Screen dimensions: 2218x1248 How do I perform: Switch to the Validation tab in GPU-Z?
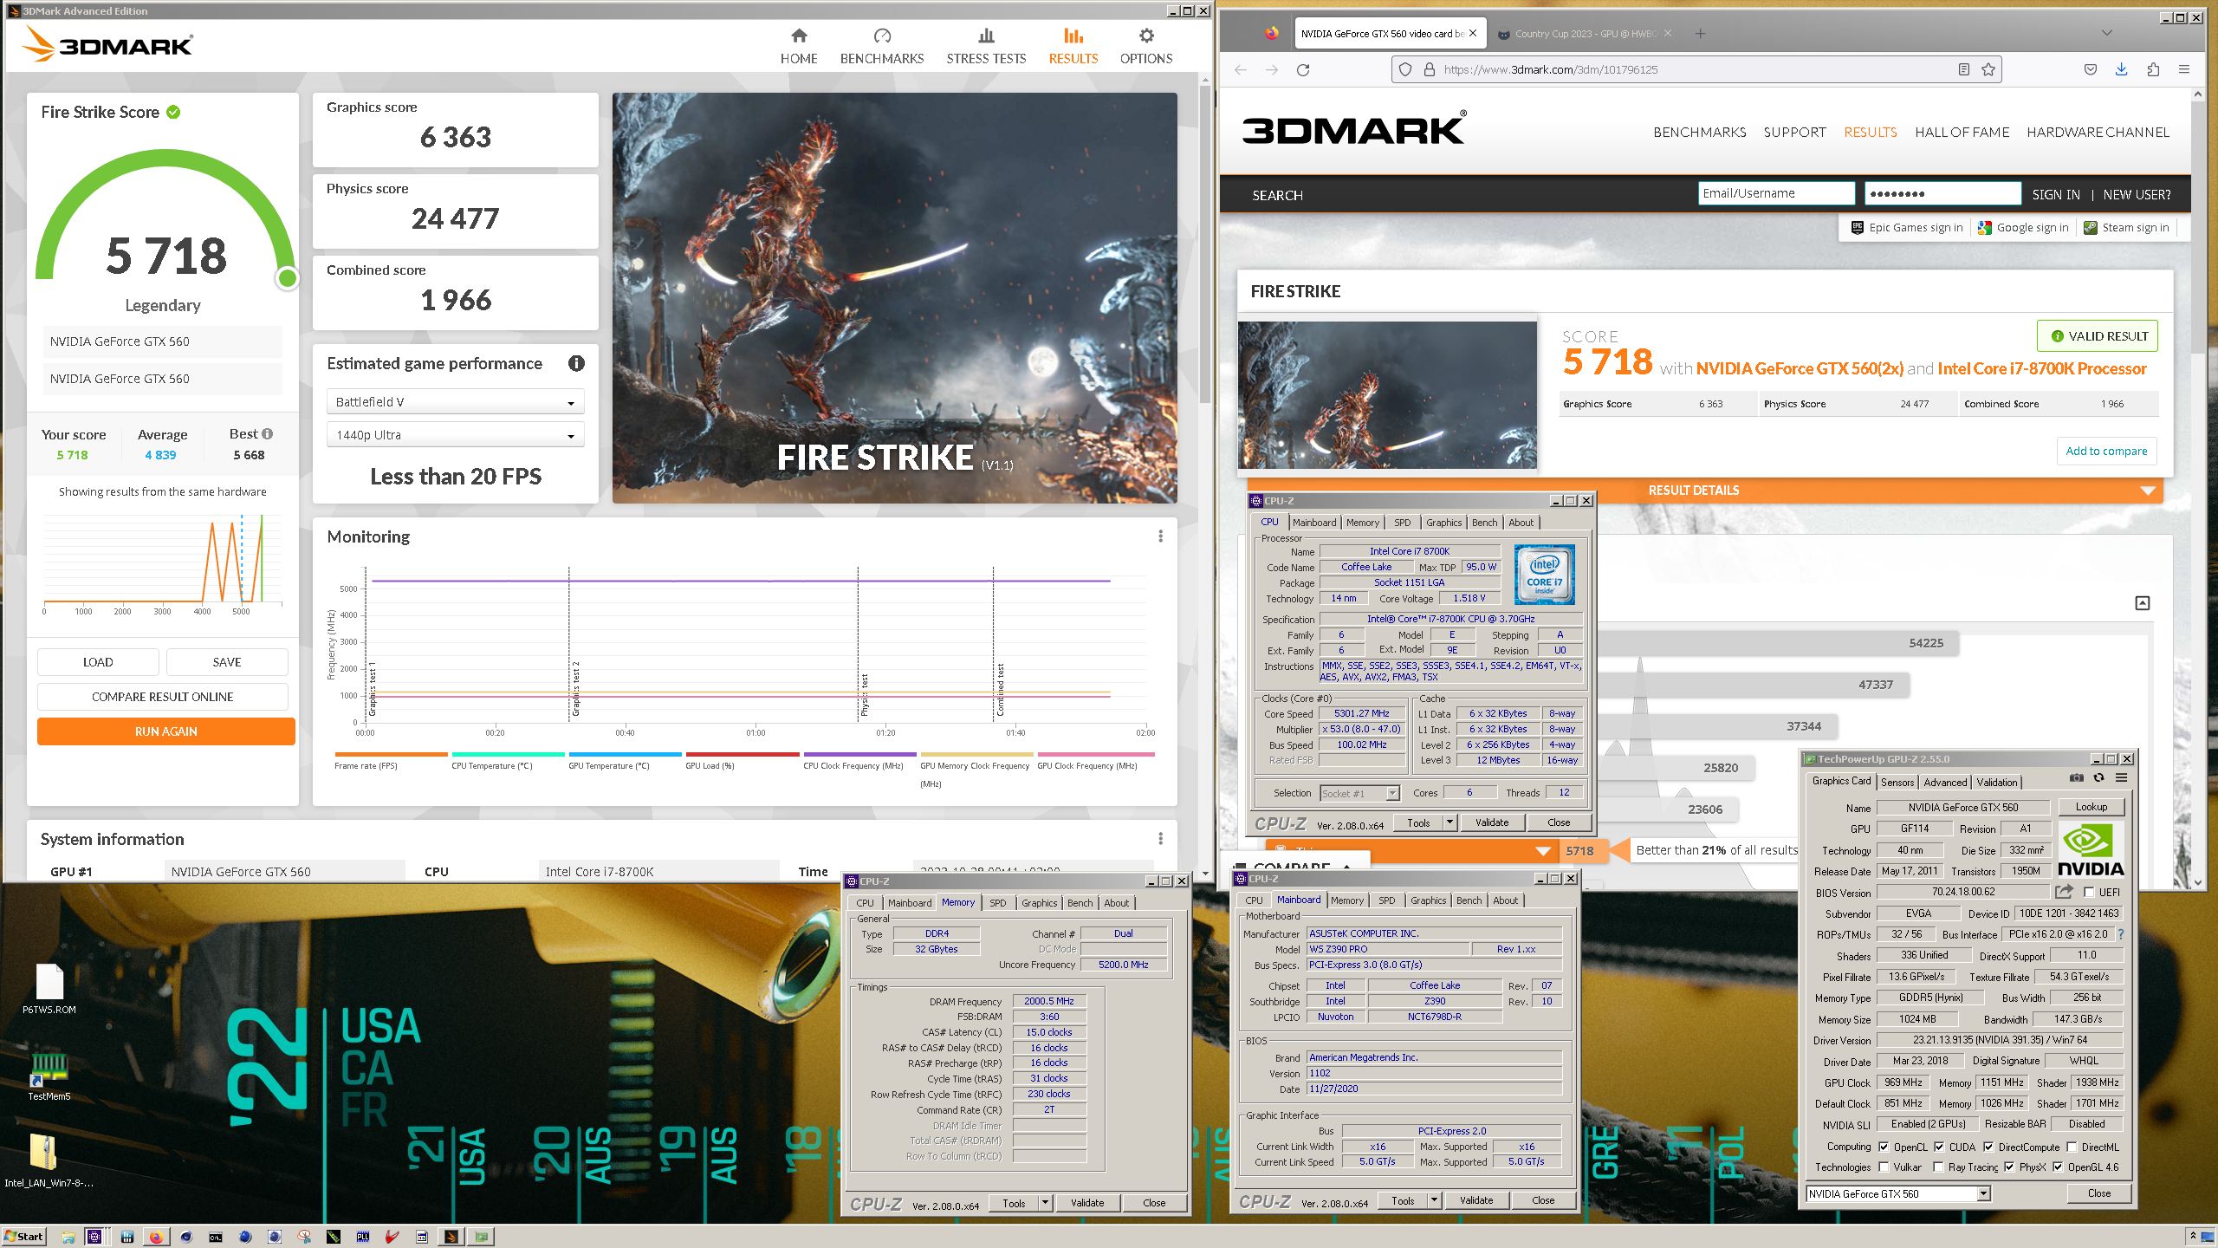1996,782
